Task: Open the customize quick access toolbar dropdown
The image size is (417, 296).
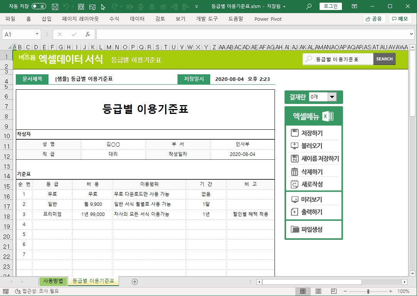Action: [197, 7]
